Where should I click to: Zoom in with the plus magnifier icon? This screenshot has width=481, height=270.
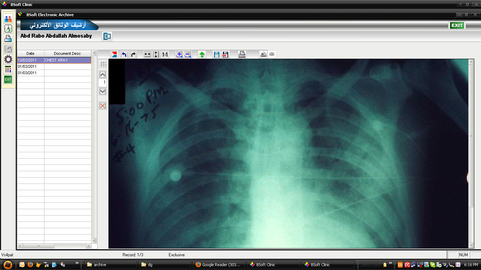pos(179,54)
